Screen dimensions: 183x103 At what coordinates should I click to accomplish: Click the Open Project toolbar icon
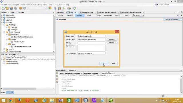[x=11, y=8]
